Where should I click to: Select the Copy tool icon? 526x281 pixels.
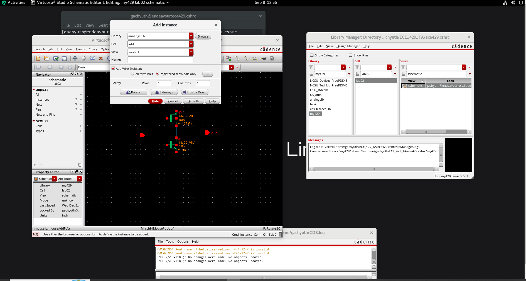coord(84,58)
